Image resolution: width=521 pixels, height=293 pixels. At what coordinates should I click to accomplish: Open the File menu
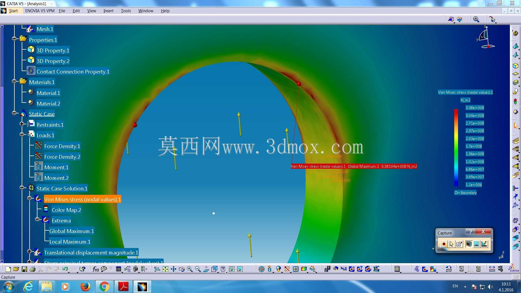(62, 11)
